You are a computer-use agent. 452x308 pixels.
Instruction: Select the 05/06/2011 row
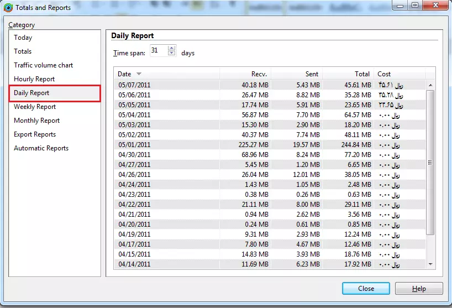point(270,95)
